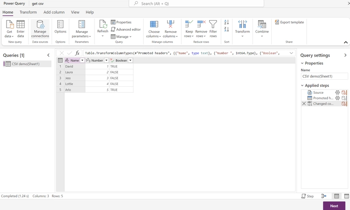
Task: Edit the query Name field
Action: point(324,76)
